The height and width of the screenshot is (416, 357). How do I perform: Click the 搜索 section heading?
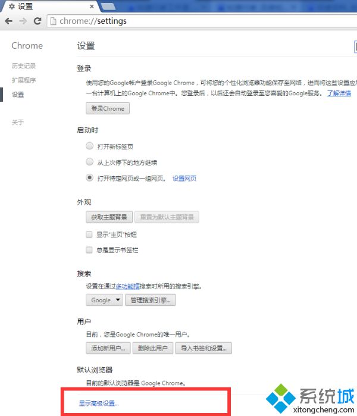84,274
